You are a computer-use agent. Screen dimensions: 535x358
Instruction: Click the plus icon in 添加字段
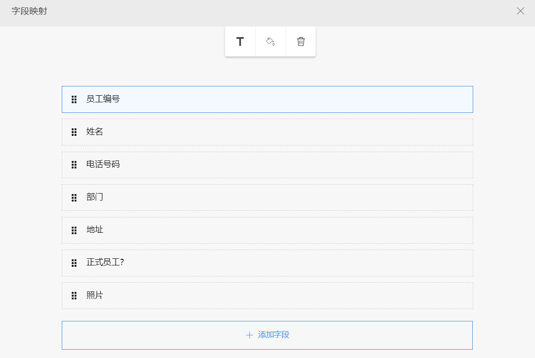(249, 335)
